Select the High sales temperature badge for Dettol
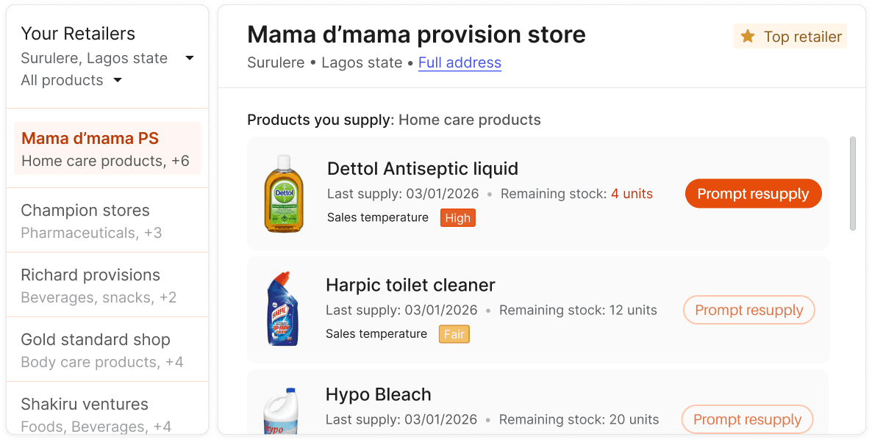Image resolution: width=872 pixels, height=442 pixels. (457, 217)
